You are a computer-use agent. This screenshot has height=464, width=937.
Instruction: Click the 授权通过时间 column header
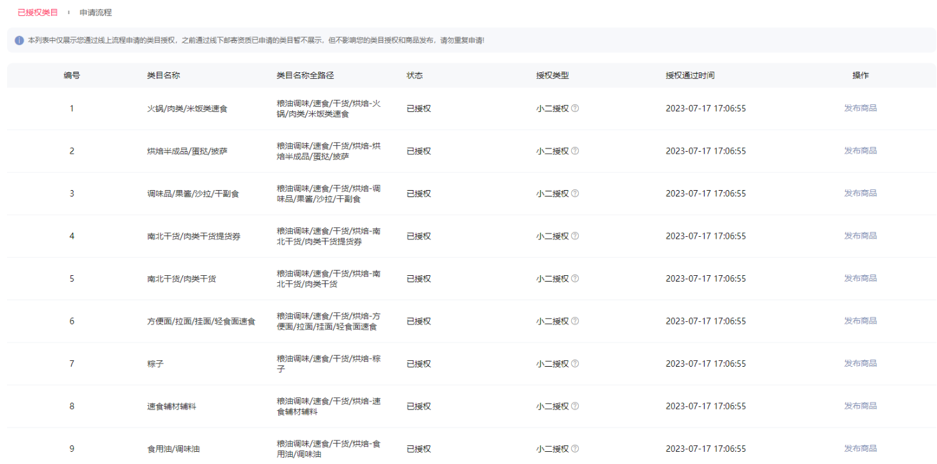689,76
